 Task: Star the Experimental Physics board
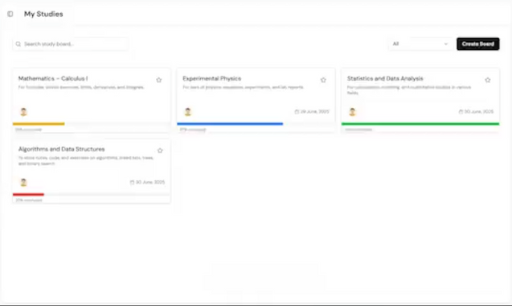[x=323, y=80]
